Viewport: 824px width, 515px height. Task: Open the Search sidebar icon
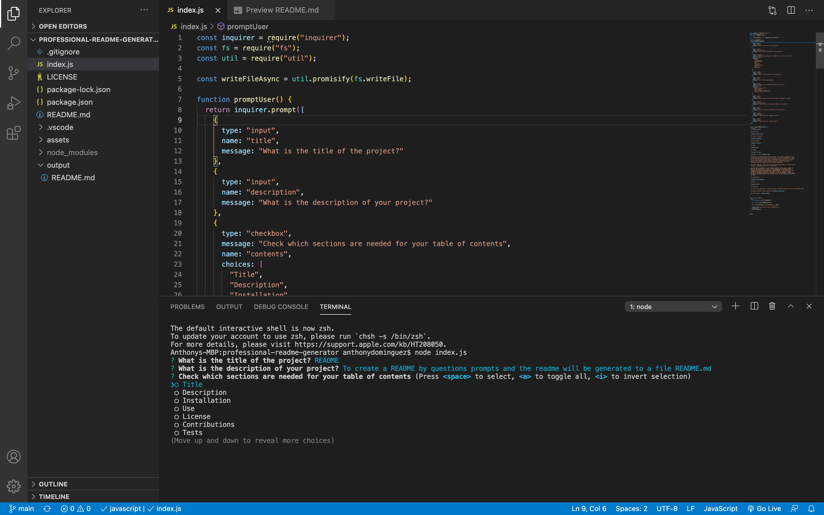pos(14,43)
